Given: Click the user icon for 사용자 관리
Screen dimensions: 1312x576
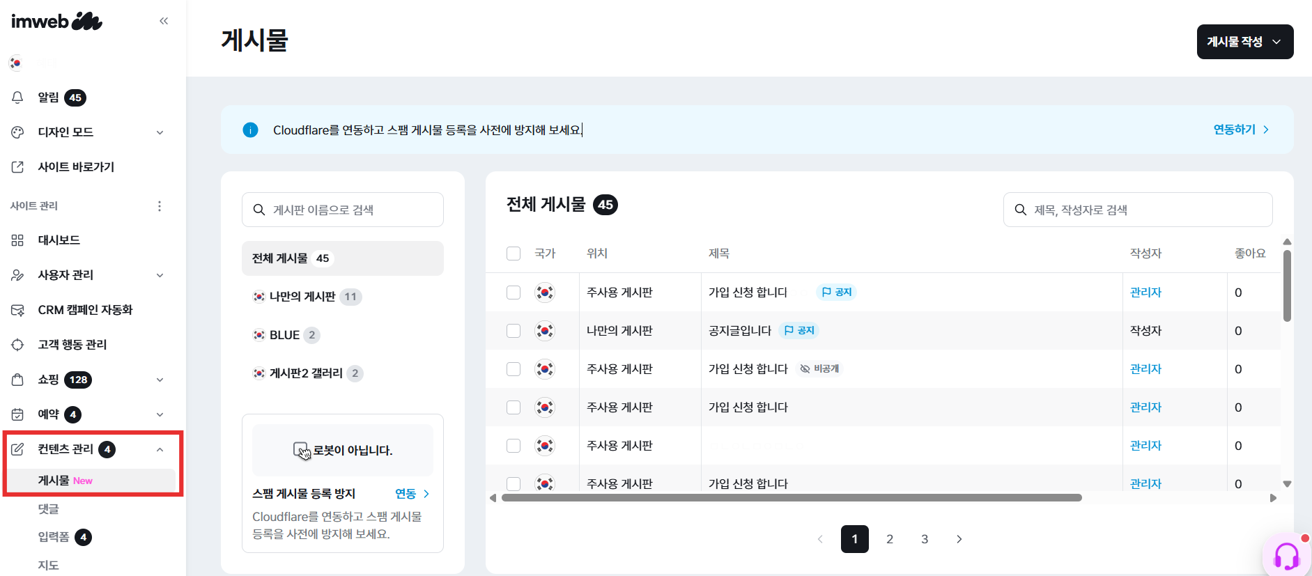Looking at the screenshot, I should click(x=17, y=275).
